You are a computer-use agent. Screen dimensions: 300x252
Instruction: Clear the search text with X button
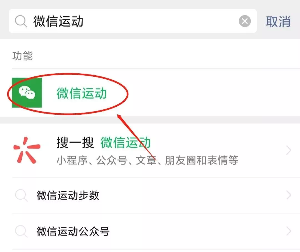[245, 21]
